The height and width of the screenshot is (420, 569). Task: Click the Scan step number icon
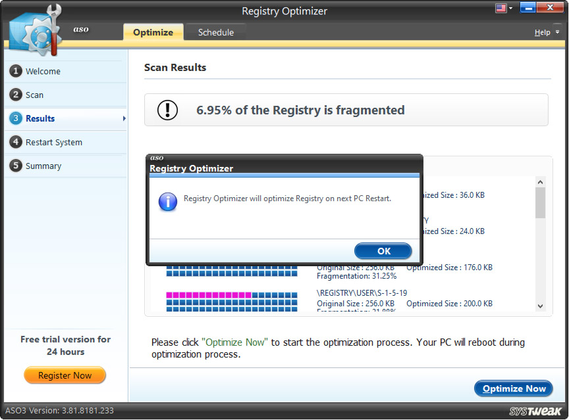coord(15,95)
